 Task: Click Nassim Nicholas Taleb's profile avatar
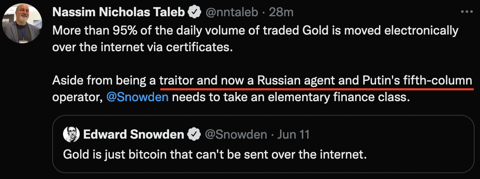(22, 23)
